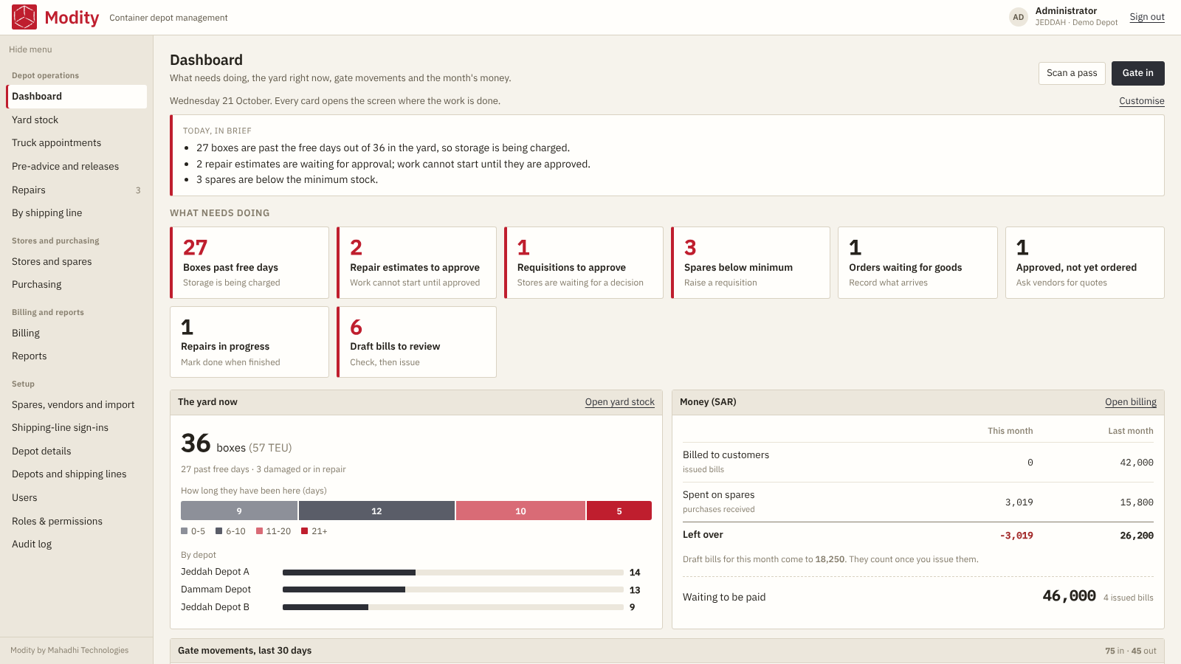
Task: Open Draft bills to review card
Action: click(x=416, y=342)
